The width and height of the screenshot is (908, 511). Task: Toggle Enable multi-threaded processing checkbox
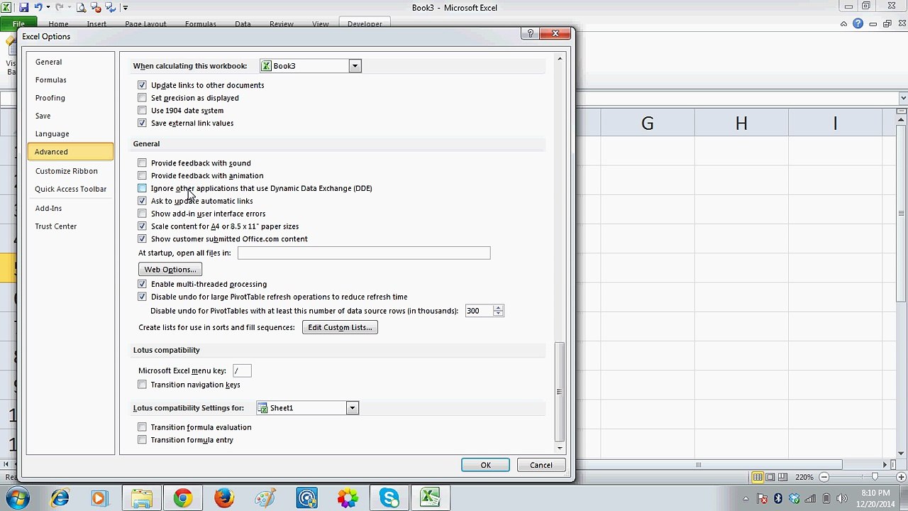coord(142,284)
